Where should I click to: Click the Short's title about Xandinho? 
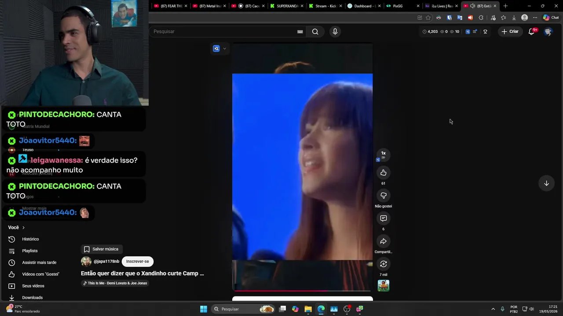click(143, 273)
